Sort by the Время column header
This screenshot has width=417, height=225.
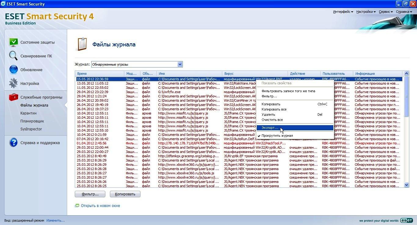(x=100, y=74)
